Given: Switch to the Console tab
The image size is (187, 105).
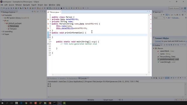Looking at the screenshot, I should coord(83,78).
